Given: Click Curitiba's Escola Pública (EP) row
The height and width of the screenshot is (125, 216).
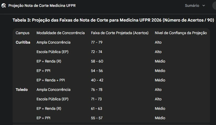Looking at the screenshot, I should click(x=52, y=52).
